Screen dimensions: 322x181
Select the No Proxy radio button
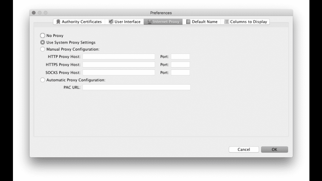[x=43, y=35]
